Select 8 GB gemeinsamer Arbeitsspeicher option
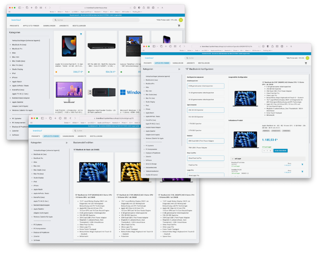The image size is (318, 253). (205, 86)
